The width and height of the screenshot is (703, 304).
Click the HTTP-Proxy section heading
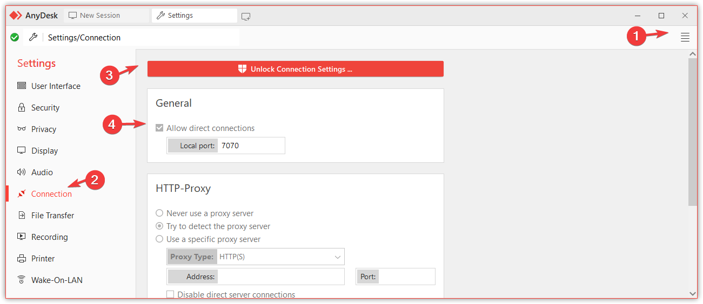click(x=183, y=188)
